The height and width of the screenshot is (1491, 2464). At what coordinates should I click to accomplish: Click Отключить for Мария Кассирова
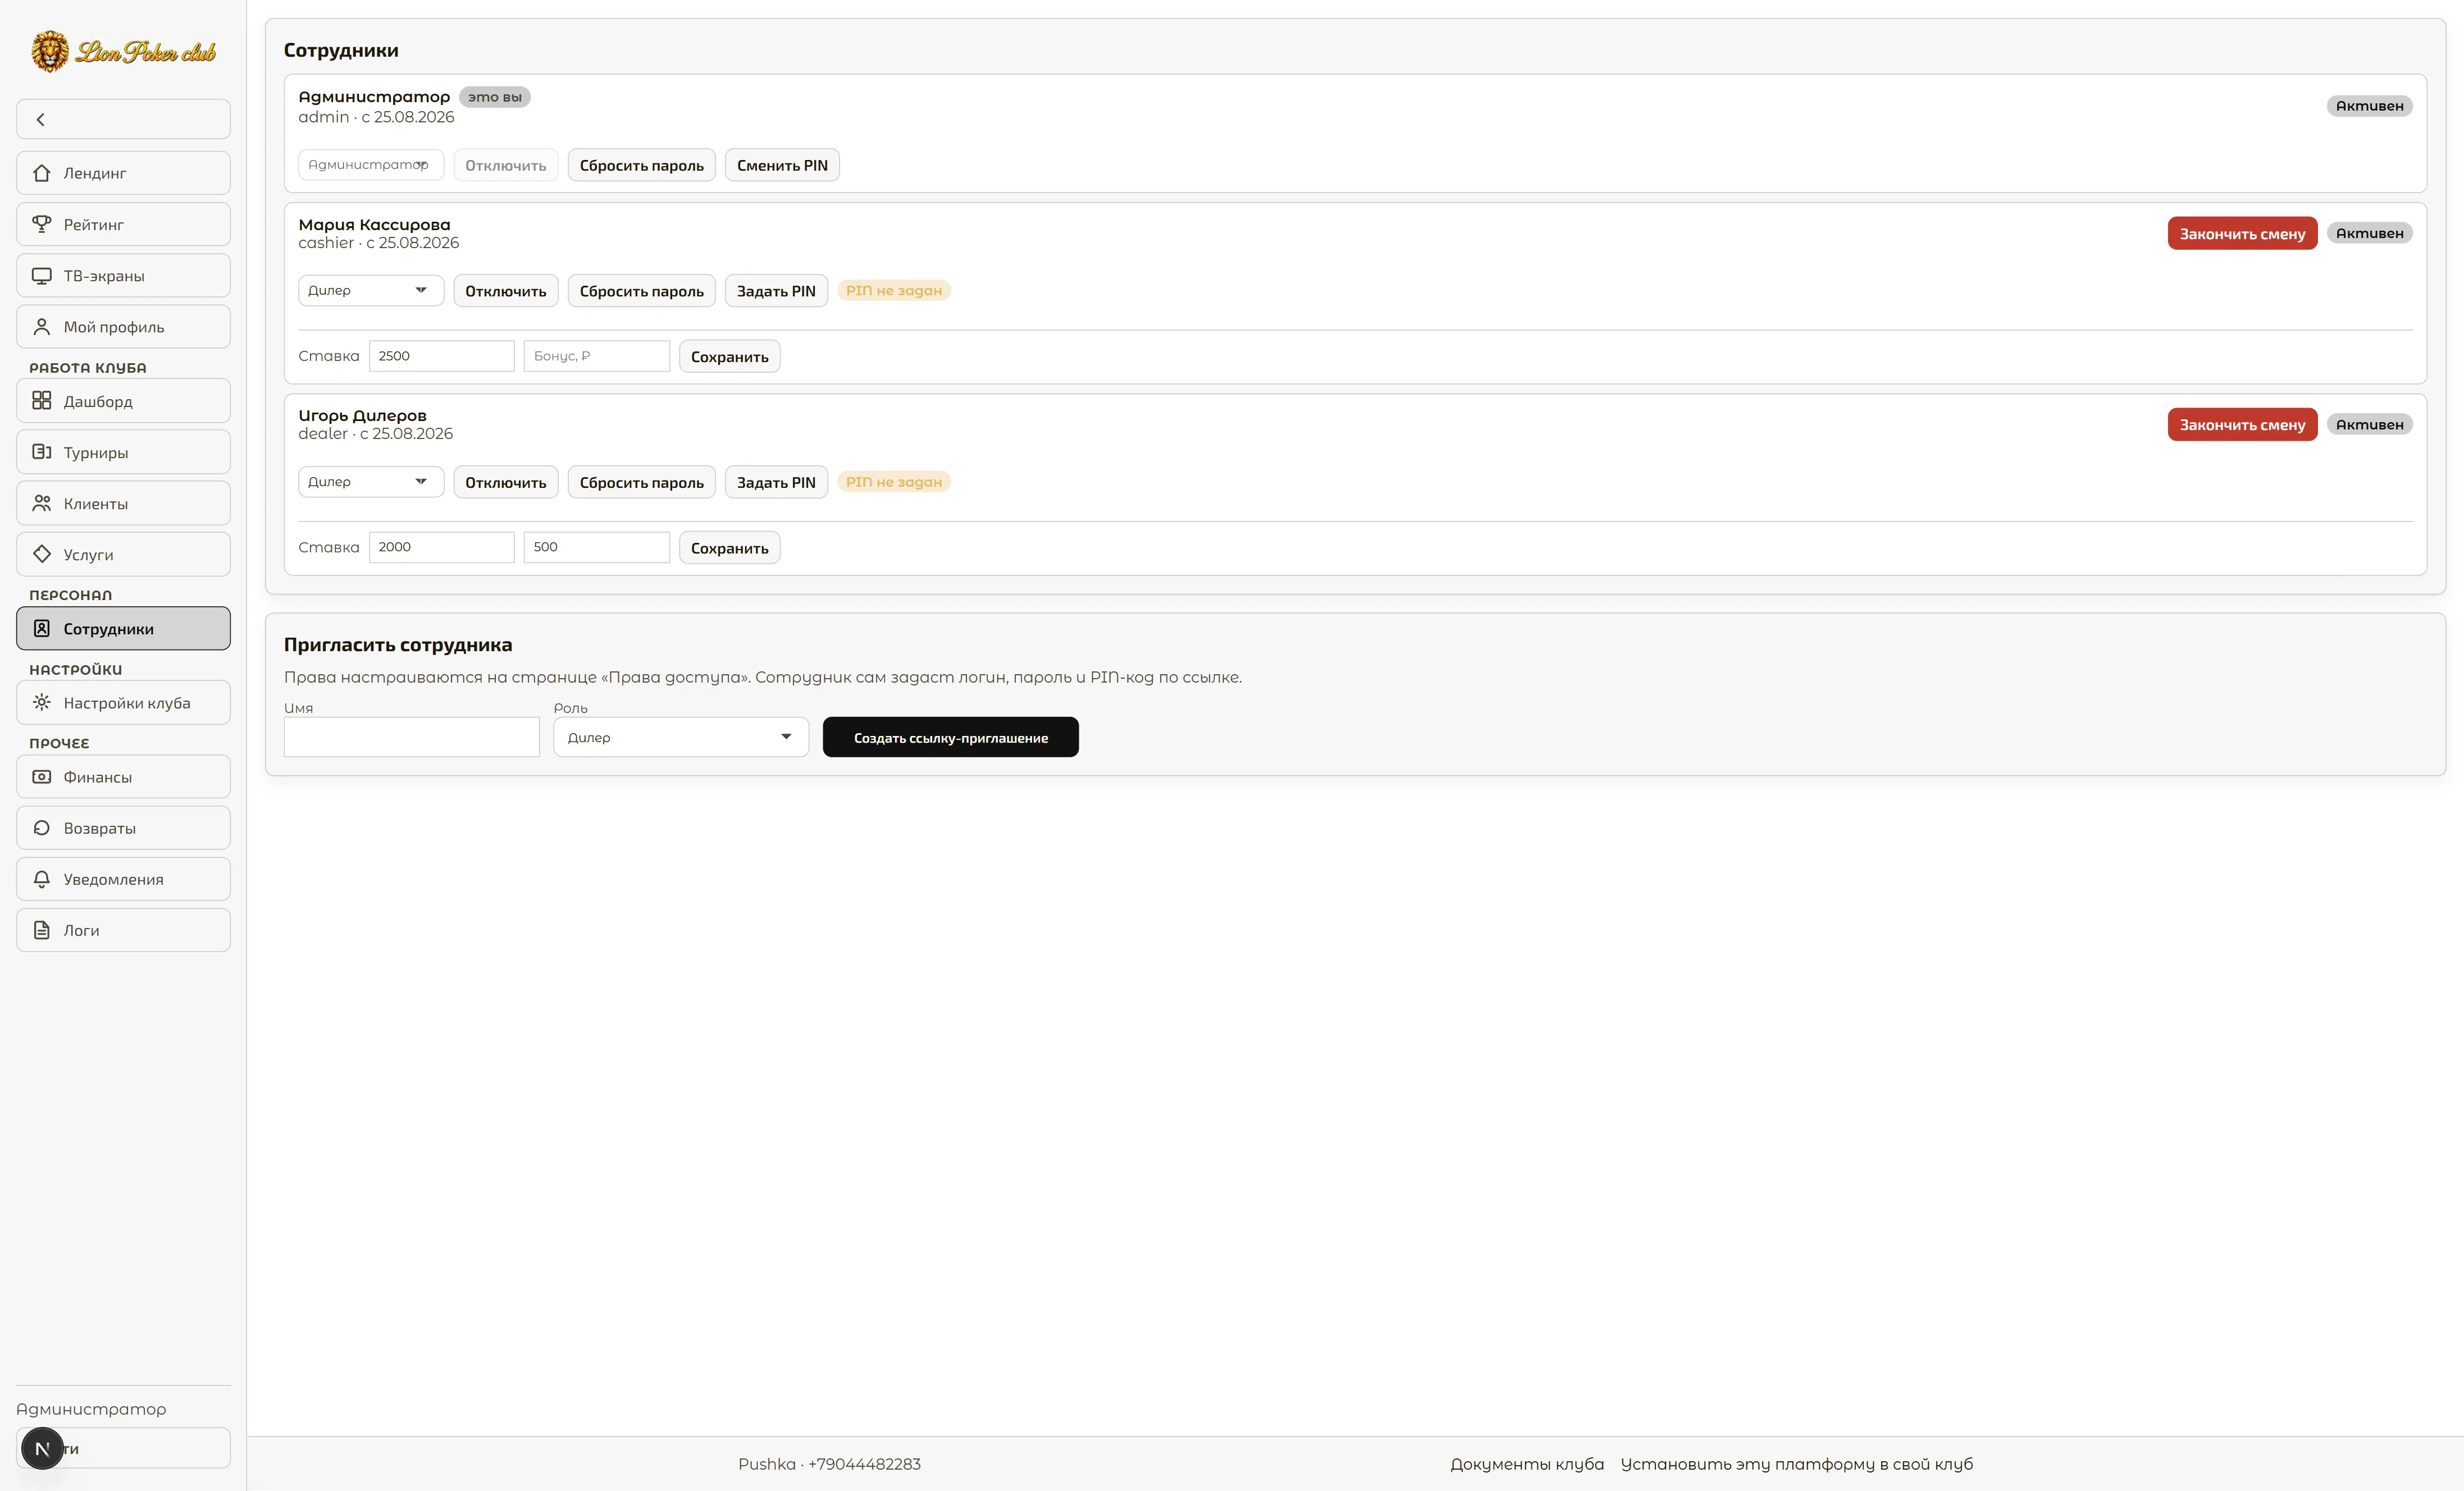506,291
